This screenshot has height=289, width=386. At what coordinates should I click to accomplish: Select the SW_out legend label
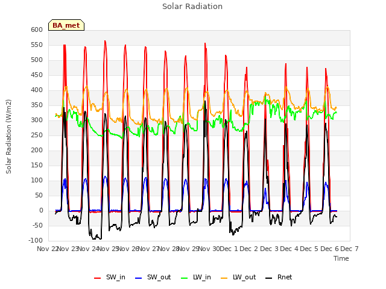[159, 277]
